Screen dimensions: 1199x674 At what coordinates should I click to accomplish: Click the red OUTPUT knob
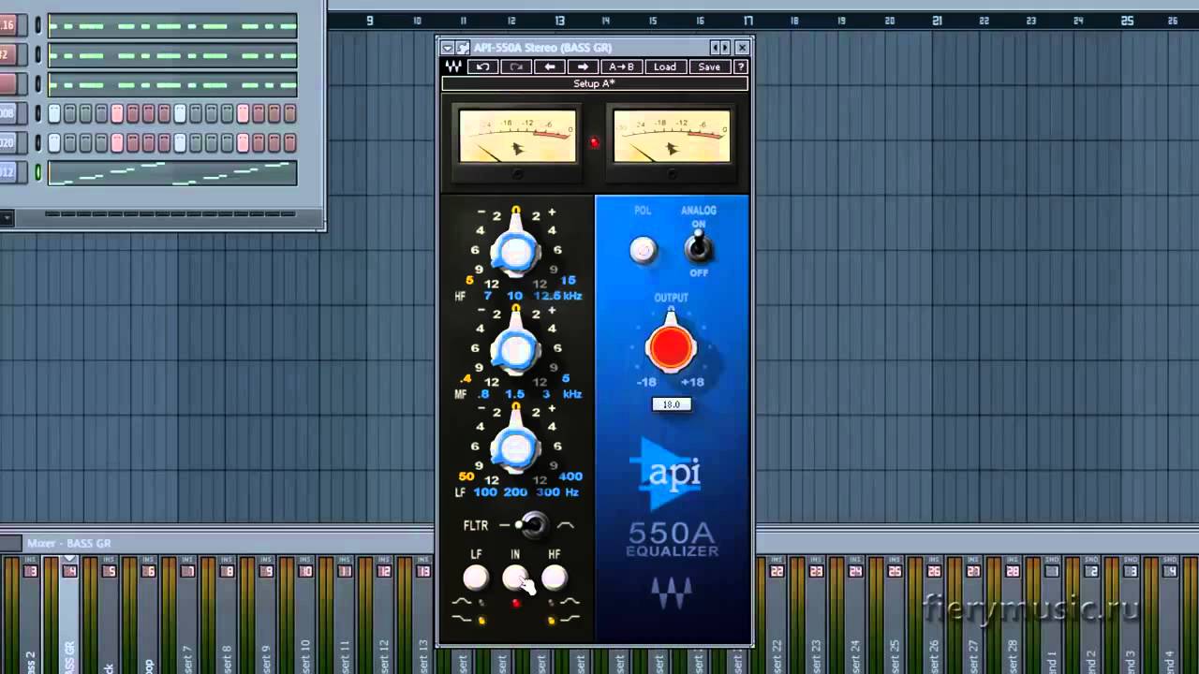671,348
